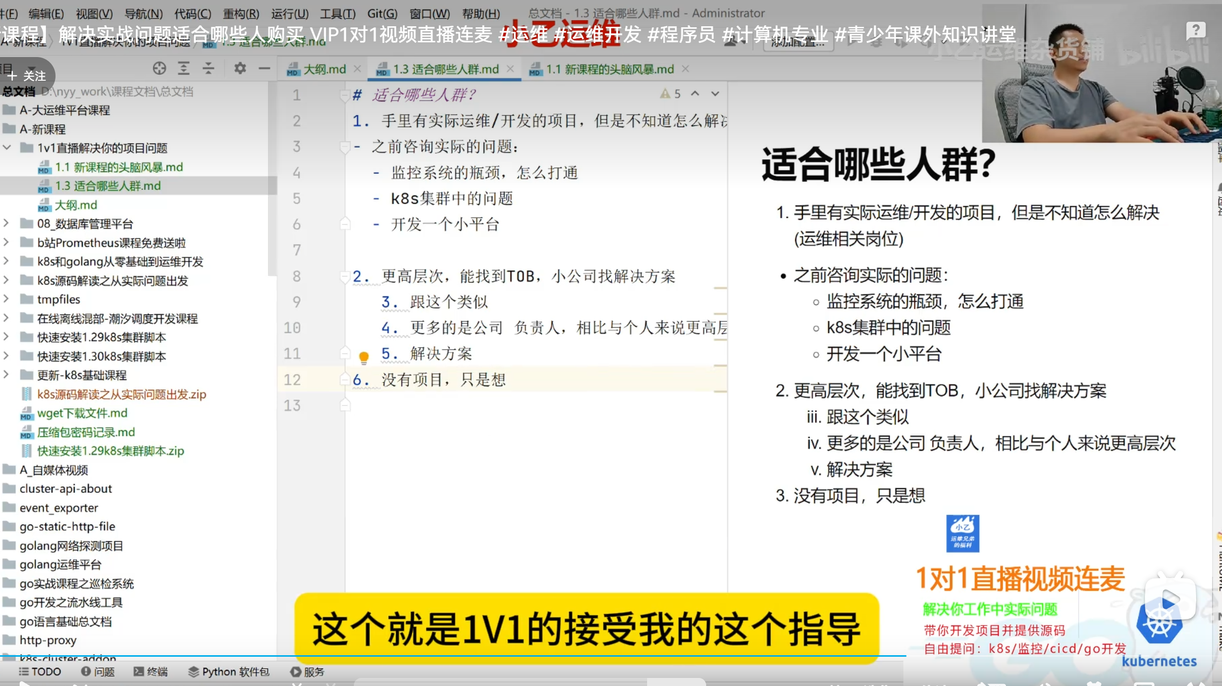The height and width of the screenshot is (686, 1222).
Task: Click the Collapse All tree icon
Action: click(x=208, y=68)
